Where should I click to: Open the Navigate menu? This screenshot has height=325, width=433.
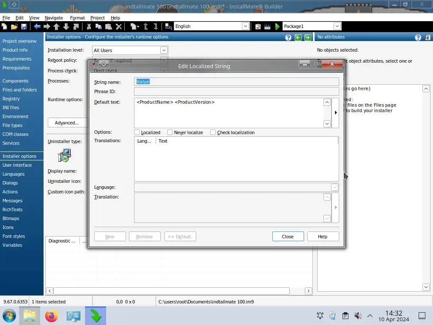pos(54,18)
